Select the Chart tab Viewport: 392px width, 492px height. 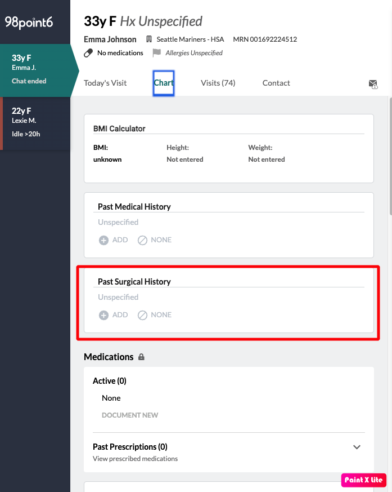pos(164,83)
